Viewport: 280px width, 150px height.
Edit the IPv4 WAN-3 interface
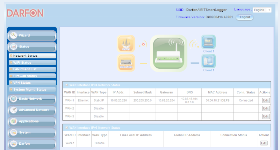tap(266, 116)
